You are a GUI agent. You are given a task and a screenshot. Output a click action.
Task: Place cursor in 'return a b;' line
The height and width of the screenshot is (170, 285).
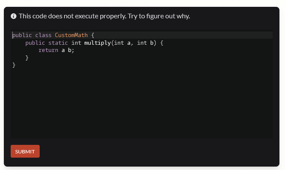(x=56, y=50)
